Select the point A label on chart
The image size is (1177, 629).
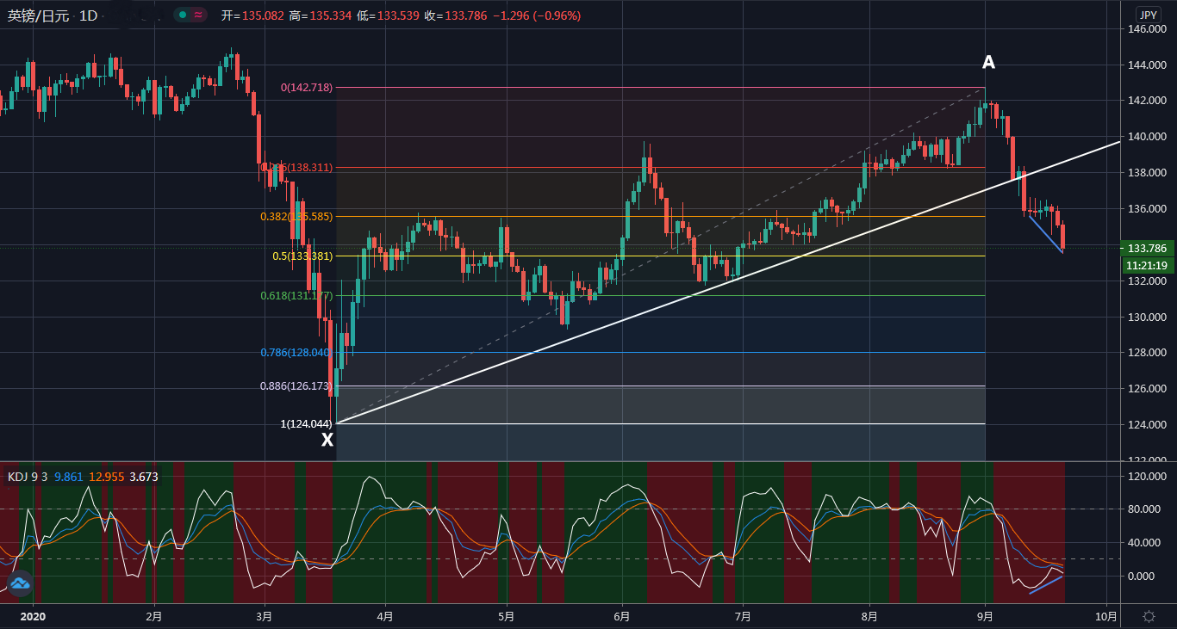[988, 63]
